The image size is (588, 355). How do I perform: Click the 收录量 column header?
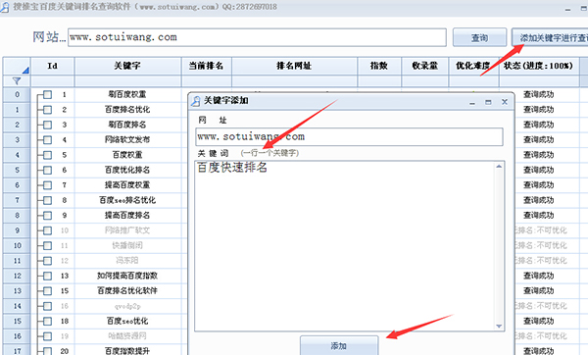click(x=425, y=66)
